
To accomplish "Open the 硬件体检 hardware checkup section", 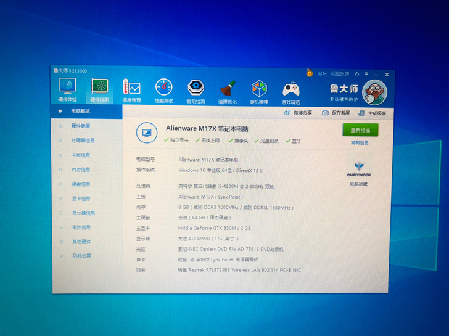I will click(67, 90).
